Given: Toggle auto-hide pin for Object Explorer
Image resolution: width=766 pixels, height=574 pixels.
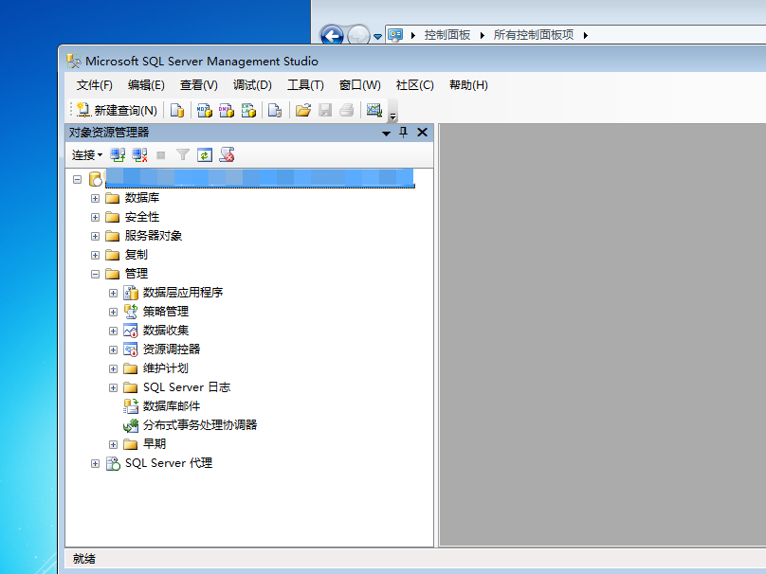Looking at the screenshot, I should tap(404, 133).
